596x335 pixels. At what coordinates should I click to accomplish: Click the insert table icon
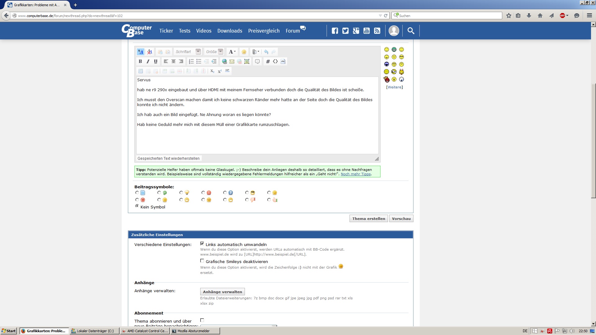[x=141, y=71]
